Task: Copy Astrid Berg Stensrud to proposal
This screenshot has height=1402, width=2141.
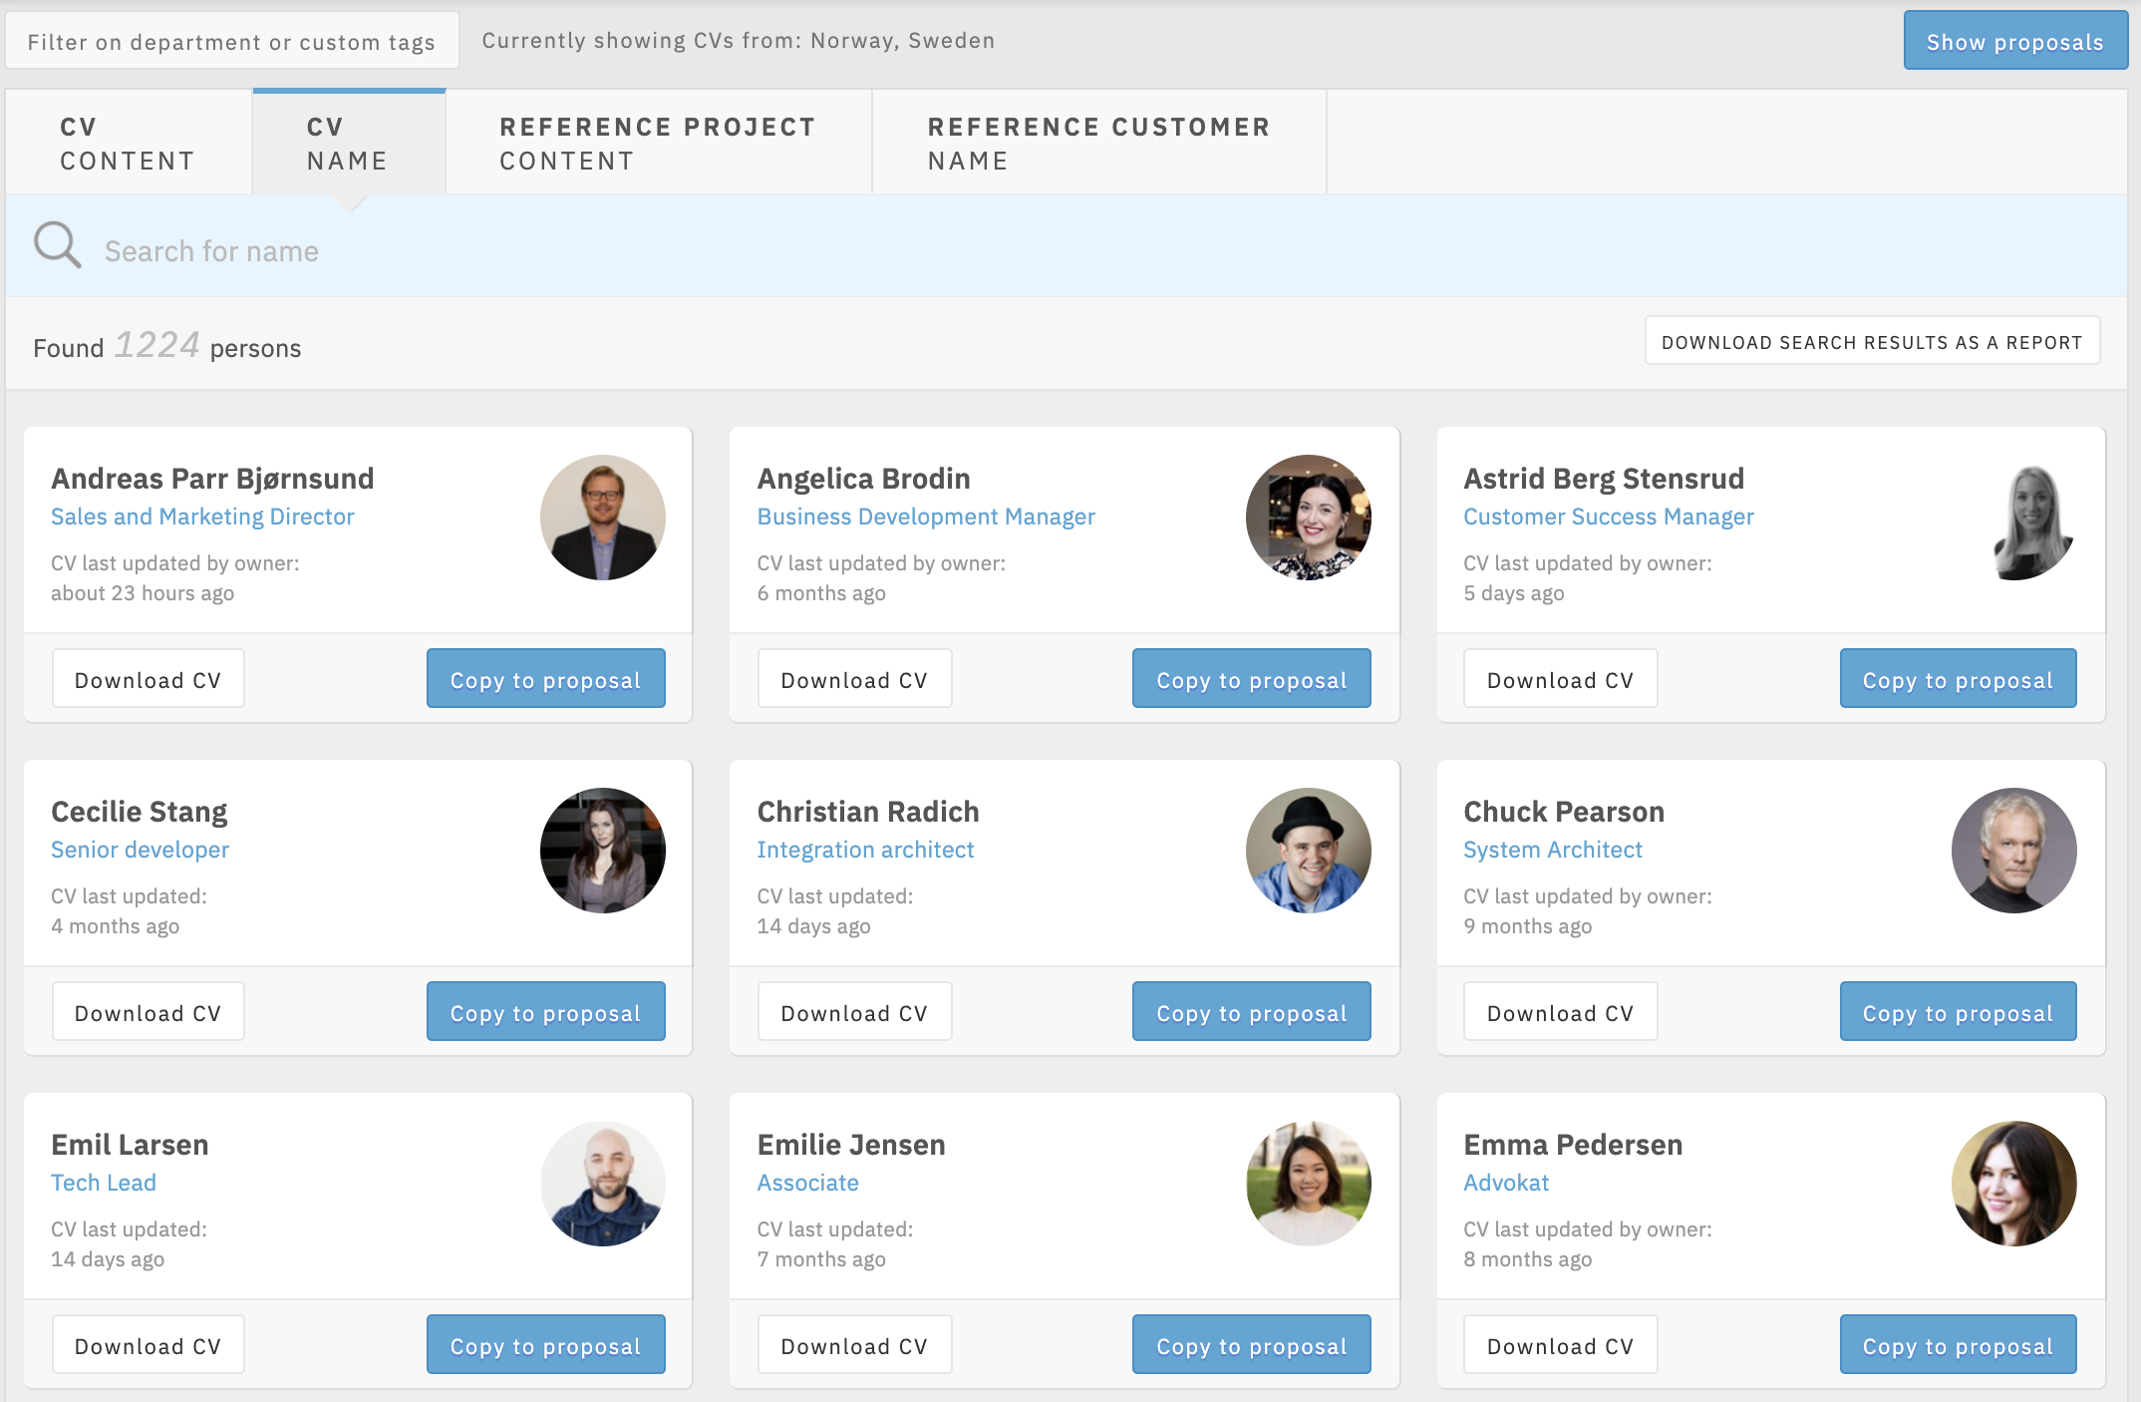Action: pos(1959,680)
